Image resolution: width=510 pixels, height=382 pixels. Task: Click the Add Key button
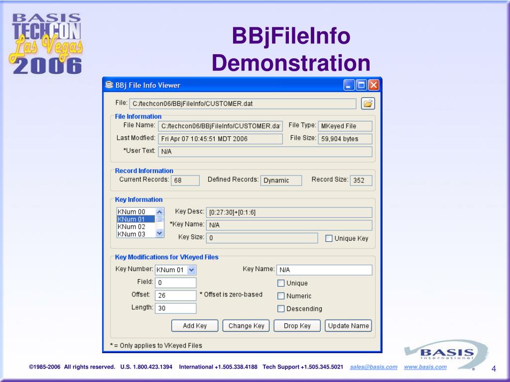coord(195,326)
